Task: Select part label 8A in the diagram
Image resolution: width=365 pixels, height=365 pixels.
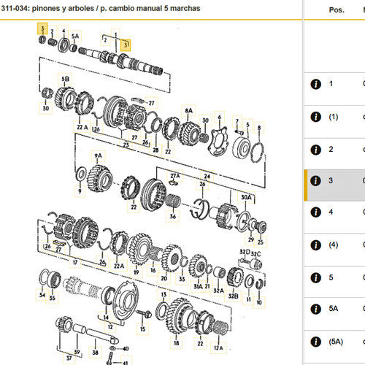Action: pyautogui.click(x=188, y=111)
